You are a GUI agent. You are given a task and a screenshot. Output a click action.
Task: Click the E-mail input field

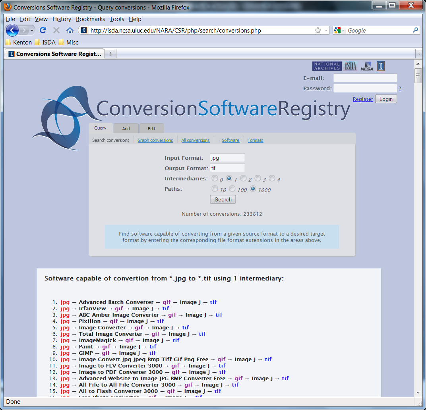(365, 78)
